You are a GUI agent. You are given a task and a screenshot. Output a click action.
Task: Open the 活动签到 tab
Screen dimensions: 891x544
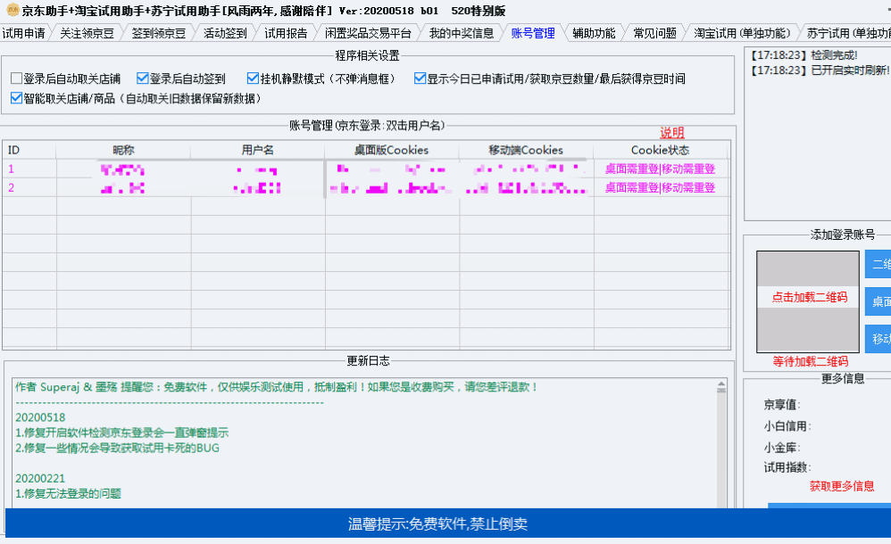tap(225, 33)
